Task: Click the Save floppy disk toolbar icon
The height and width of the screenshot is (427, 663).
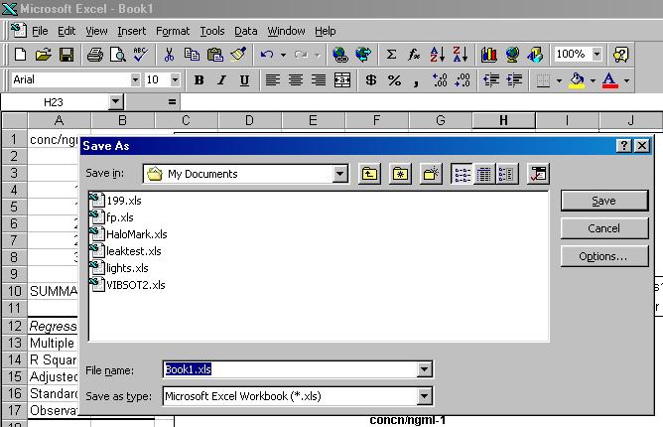Action: (x=66, y=55)
